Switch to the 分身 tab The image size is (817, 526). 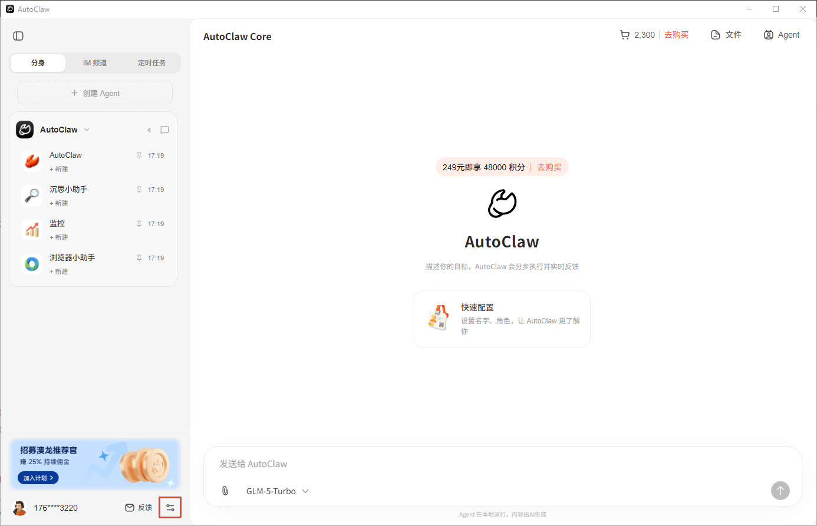(38, 63)
